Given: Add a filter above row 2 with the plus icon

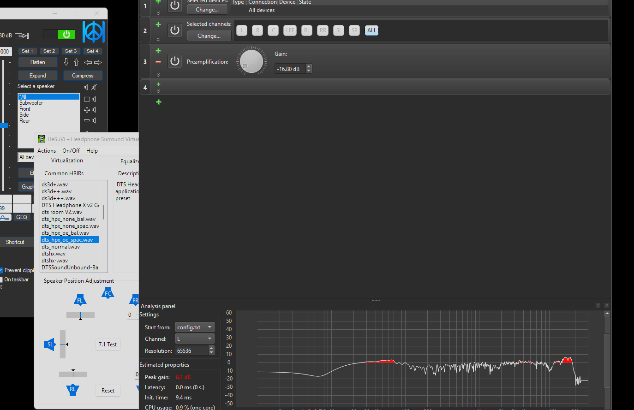Looking at the screenshot, I should point(158,24).
